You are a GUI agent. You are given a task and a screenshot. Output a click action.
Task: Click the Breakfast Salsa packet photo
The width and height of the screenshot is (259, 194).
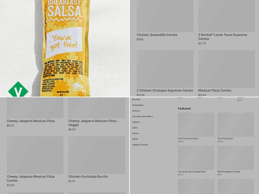point(65,48)
